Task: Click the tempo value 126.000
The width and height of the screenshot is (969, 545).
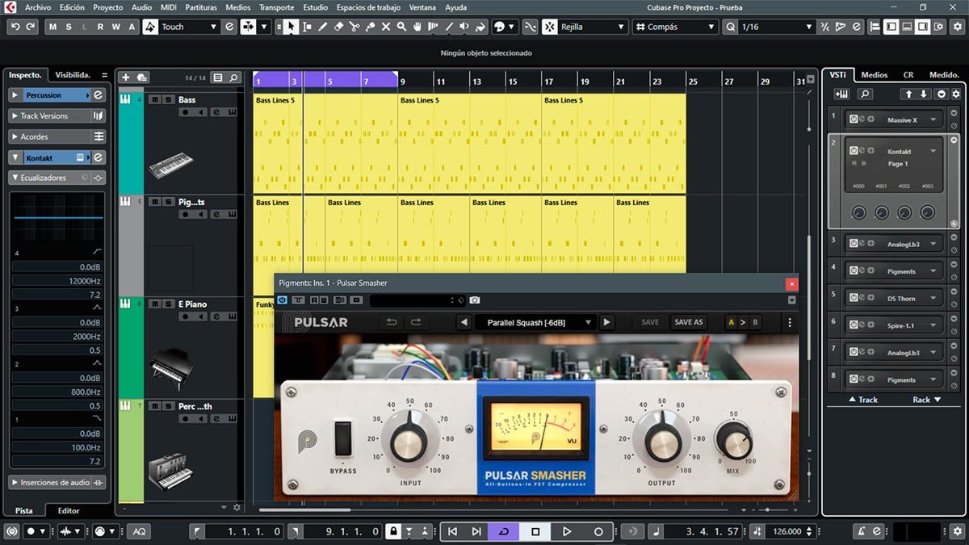Action: 787,531
